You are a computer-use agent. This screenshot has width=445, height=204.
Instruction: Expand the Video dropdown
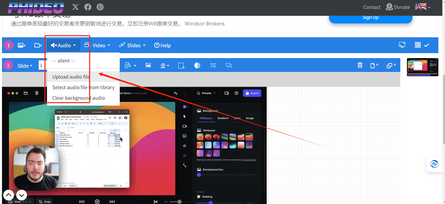click(x=97, y=45)
